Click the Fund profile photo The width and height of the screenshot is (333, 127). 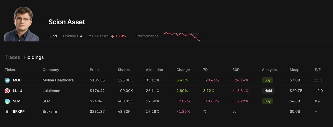pos(21,24)
